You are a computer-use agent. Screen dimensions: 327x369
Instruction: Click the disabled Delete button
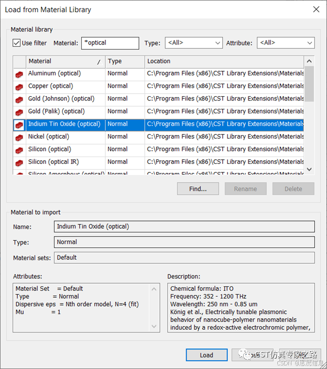(293, 189)
